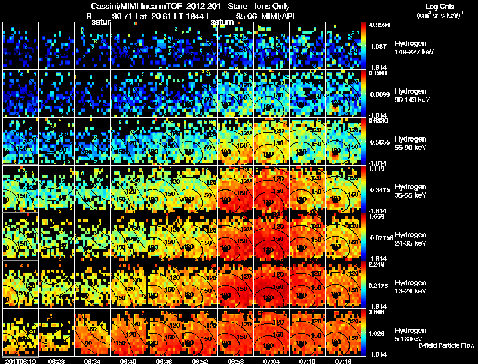Select the 06:58 time label

[235, 361]
